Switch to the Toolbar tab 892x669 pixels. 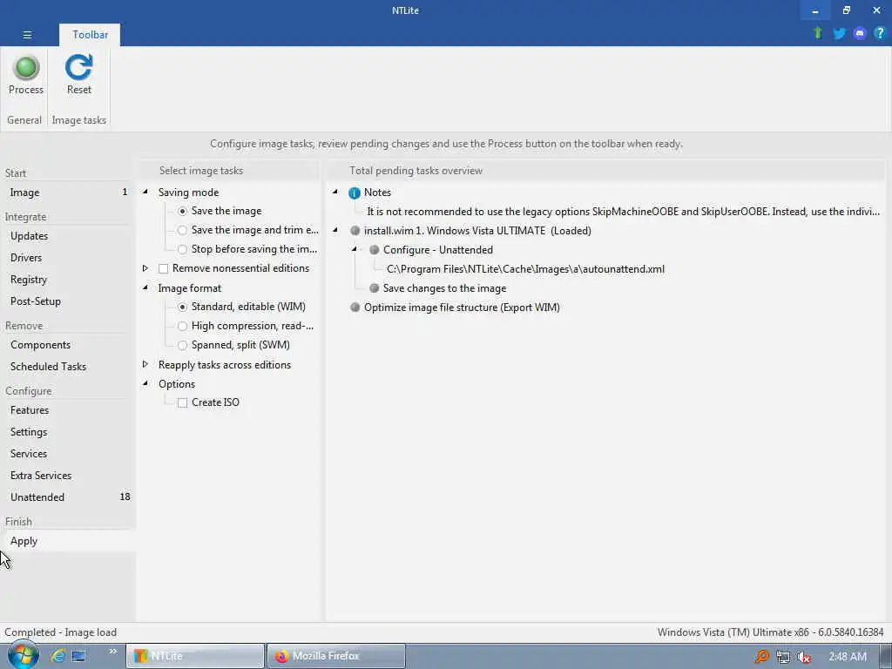90,35
